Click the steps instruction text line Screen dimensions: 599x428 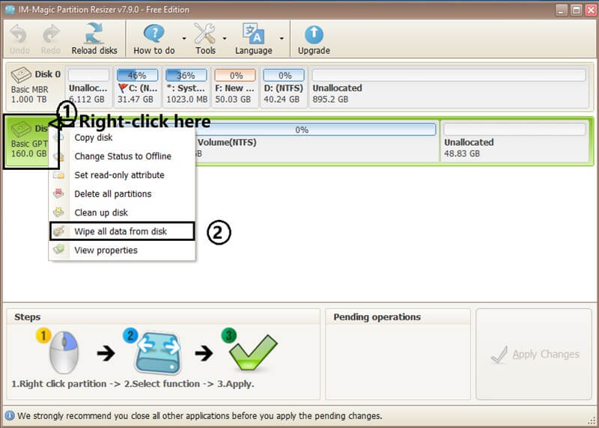coord(133,384)
